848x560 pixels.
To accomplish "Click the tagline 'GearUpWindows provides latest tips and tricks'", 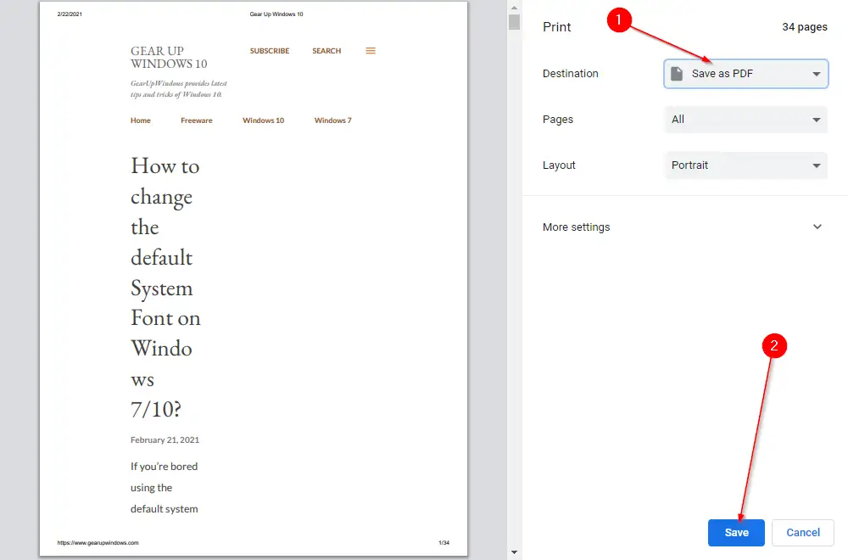I will pos(178,89).
